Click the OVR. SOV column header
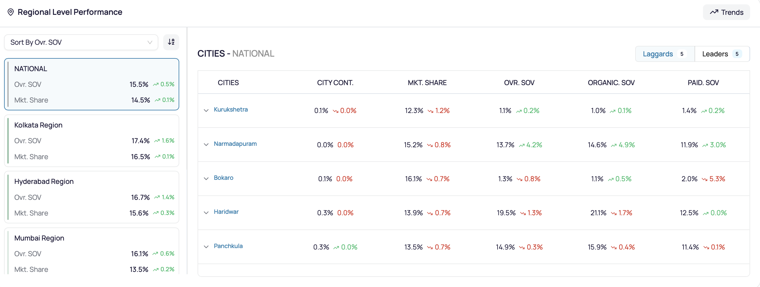This screenshot has height=287, width=760. (519, 83)
